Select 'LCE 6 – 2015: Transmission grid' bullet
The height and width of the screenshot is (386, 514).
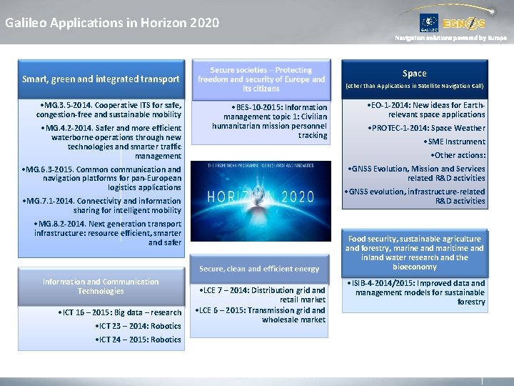(261, 315)
